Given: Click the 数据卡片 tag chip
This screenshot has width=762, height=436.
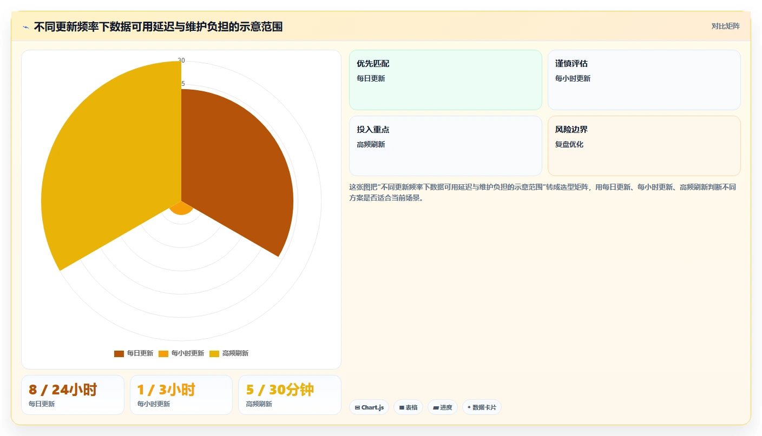Looking at the screenshot, I should pyautogui.click(x=482, y=407).
